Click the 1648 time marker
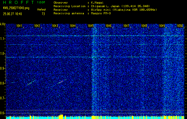 (144, 26)
